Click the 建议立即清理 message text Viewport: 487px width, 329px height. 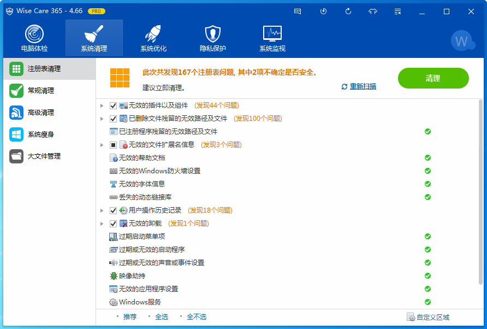164,88
